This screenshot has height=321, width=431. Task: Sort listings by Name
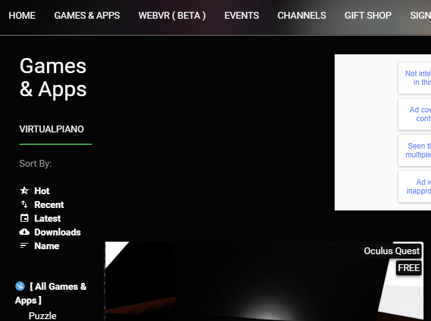47,246
